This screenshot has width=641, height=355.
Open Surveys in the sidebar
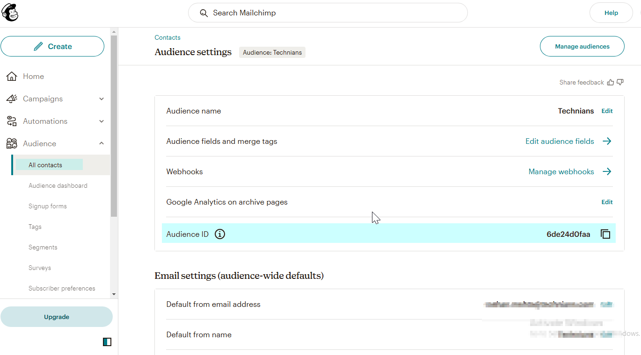[40, 268]
